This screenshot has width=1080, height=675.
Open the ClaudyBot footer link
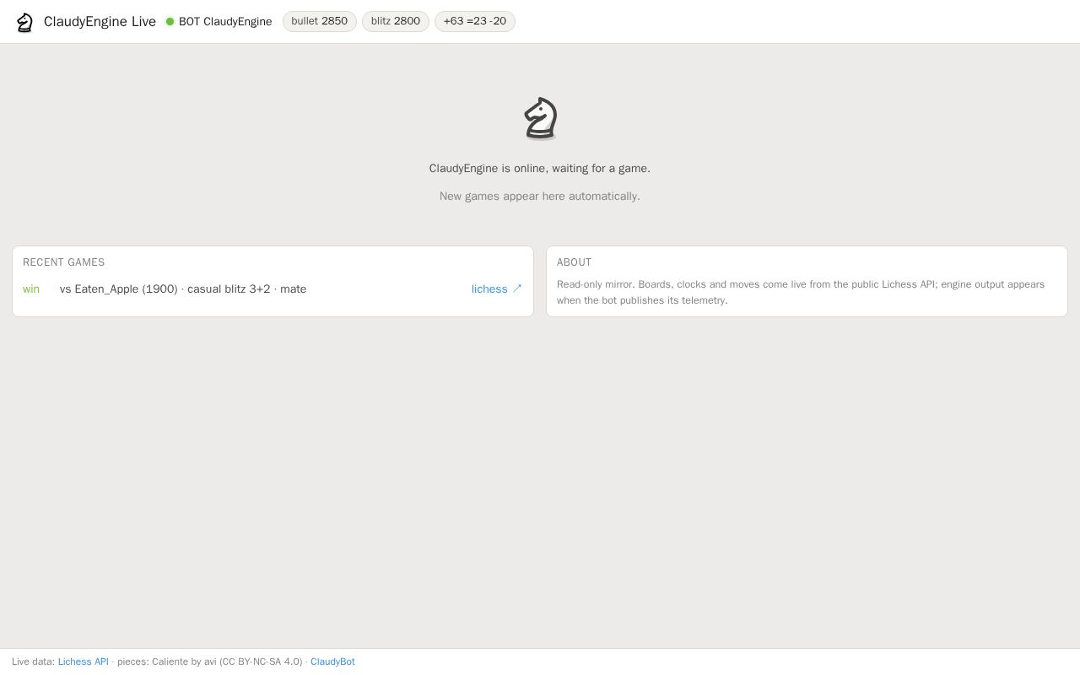click(332, 661)
